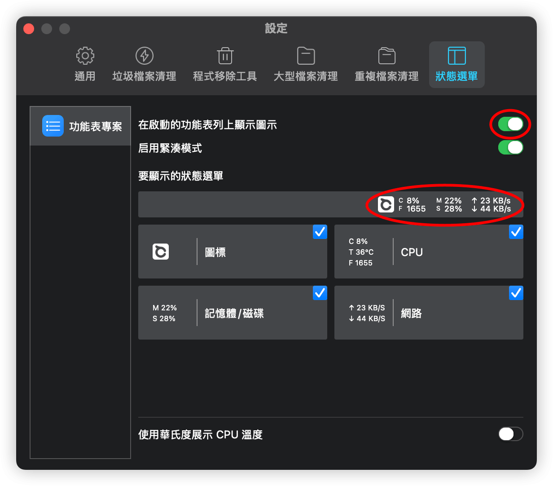Click the 在啟動的功能表列上顯示圖示 label

tap(207, 125)
